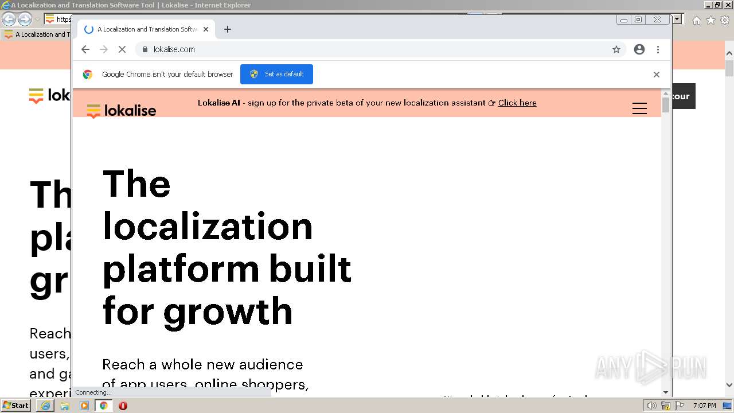This screenshot has width=734, height=413.
Task: Open the Lokalise hamburger menu
Action: click(x=639, y=108)
